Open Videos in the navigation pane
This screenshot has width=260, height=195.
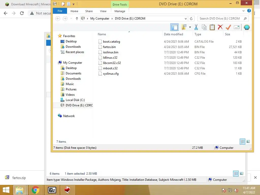[x=70, y=94]
